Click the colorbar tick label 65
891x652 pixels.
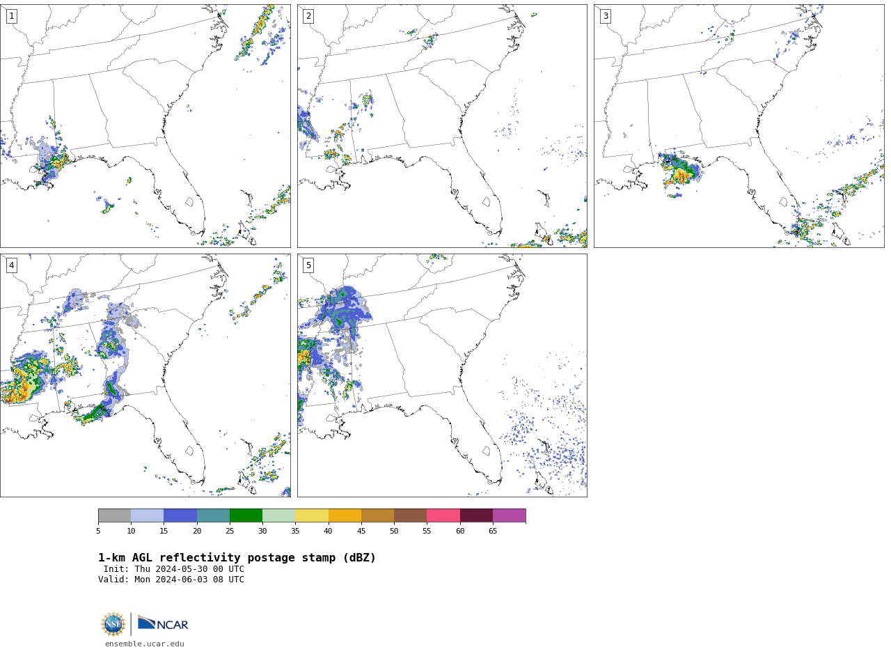(x=493, y=531)
